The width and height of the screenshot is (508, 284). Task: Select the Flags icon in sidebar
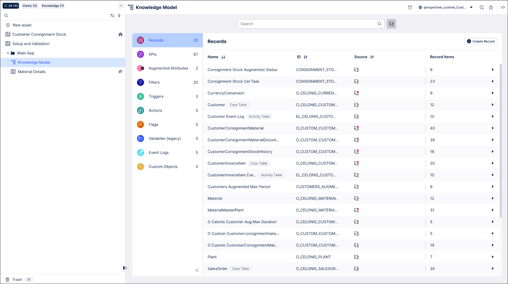140,125
